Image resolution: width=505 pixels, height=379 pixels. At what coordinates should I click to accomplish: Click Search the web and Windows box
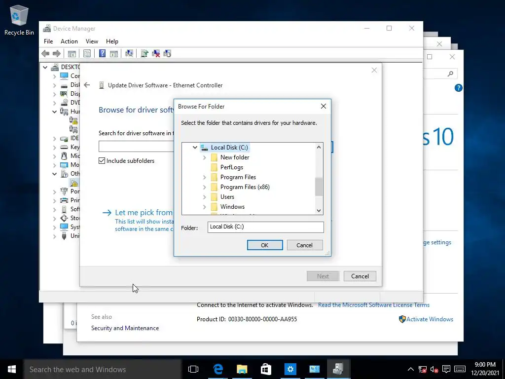103,369
